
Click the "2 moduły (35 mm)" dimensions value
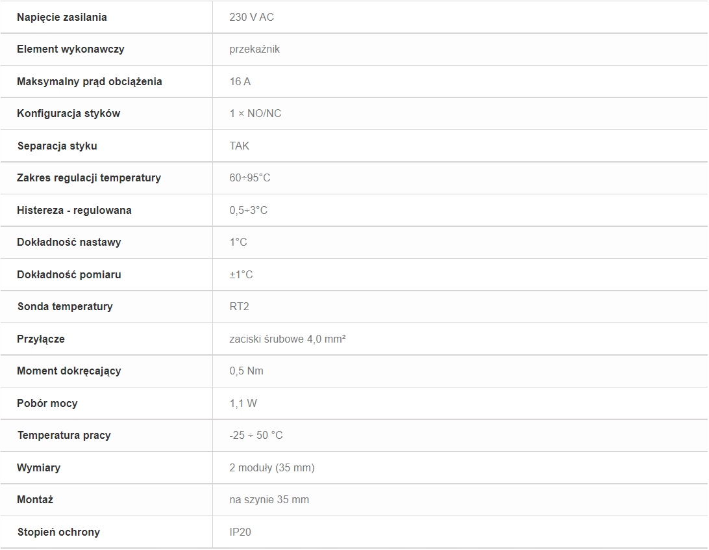271,467
